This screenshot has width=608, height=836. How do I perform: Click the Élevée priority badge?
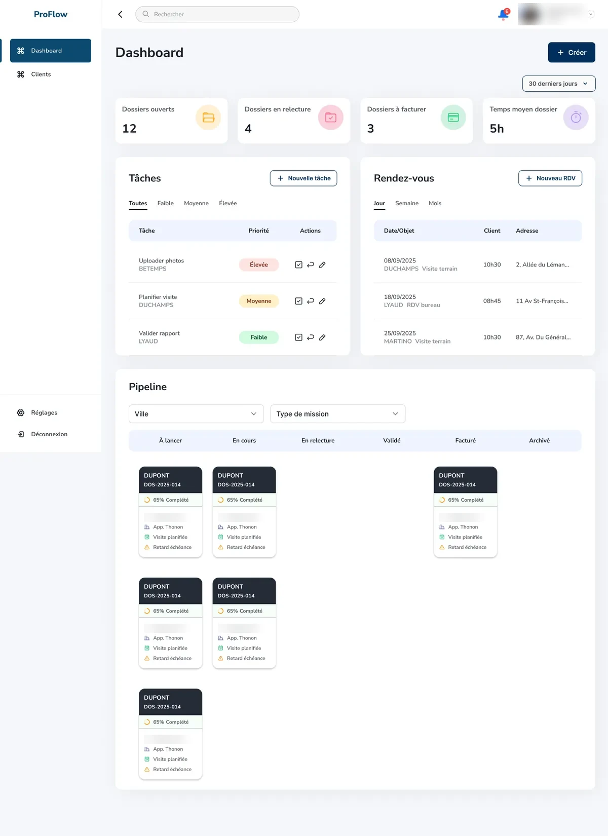(259, 264)
